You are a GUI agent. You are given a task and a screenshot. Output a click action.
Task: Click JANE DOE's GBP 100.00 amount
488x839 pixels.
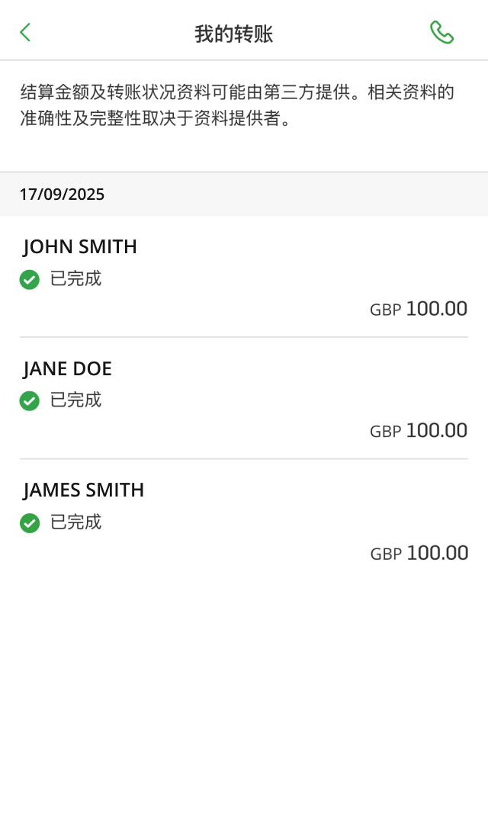coord(436,431)
